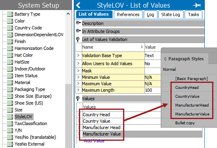Click the System Setup scroll up arrow
The width and height of the screenshot is (217, 148).
(68, 14)
